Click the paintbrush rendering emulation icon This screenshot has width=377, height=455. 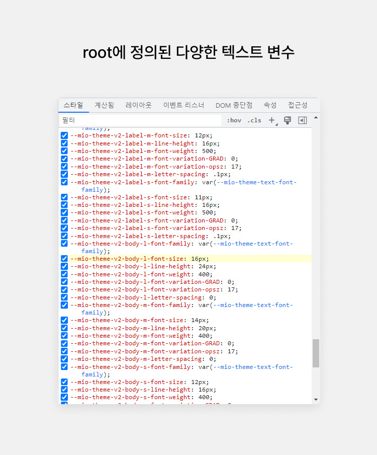pyautogui.click(x=288, y=120)
